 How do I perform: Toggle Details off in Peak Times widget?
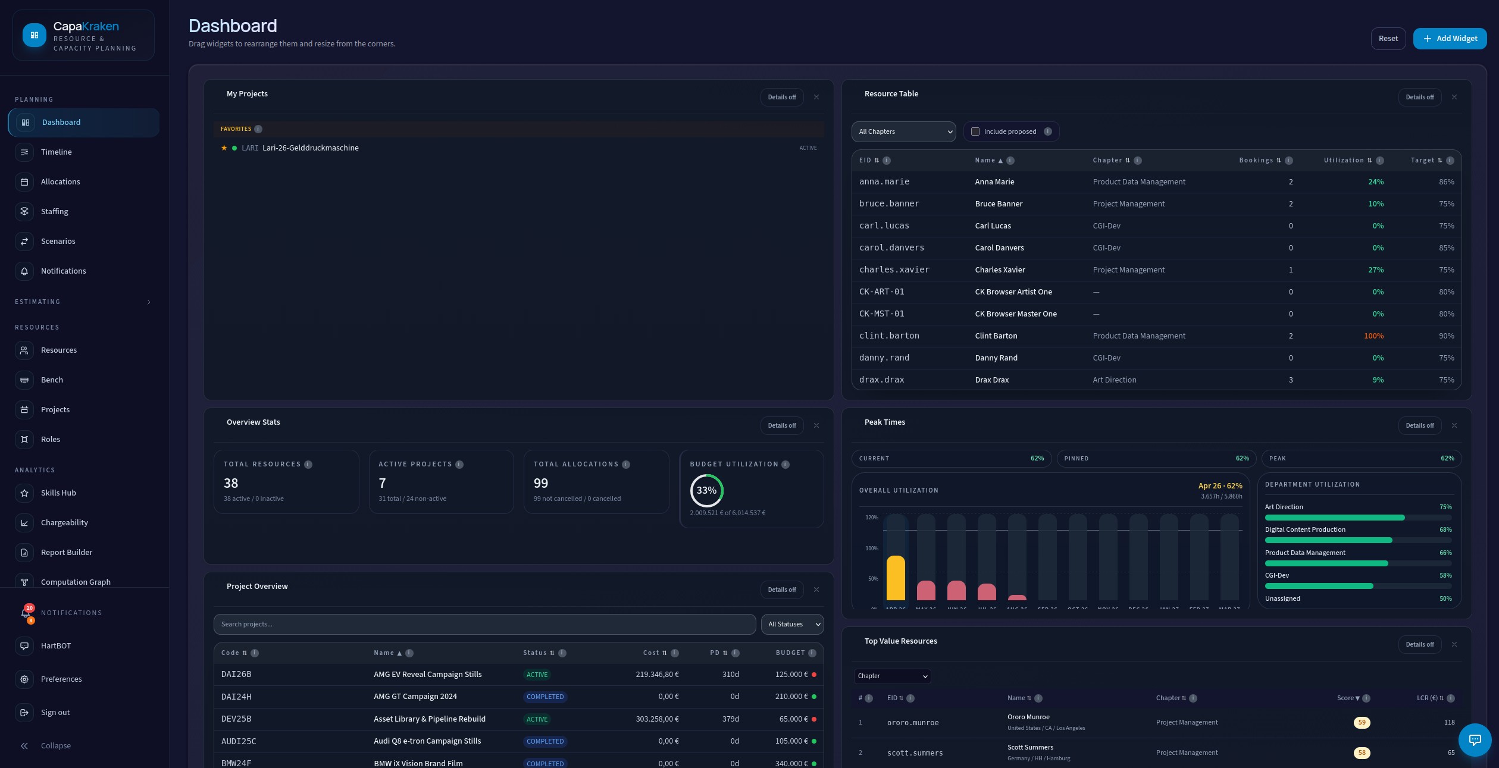(1419, 426)
